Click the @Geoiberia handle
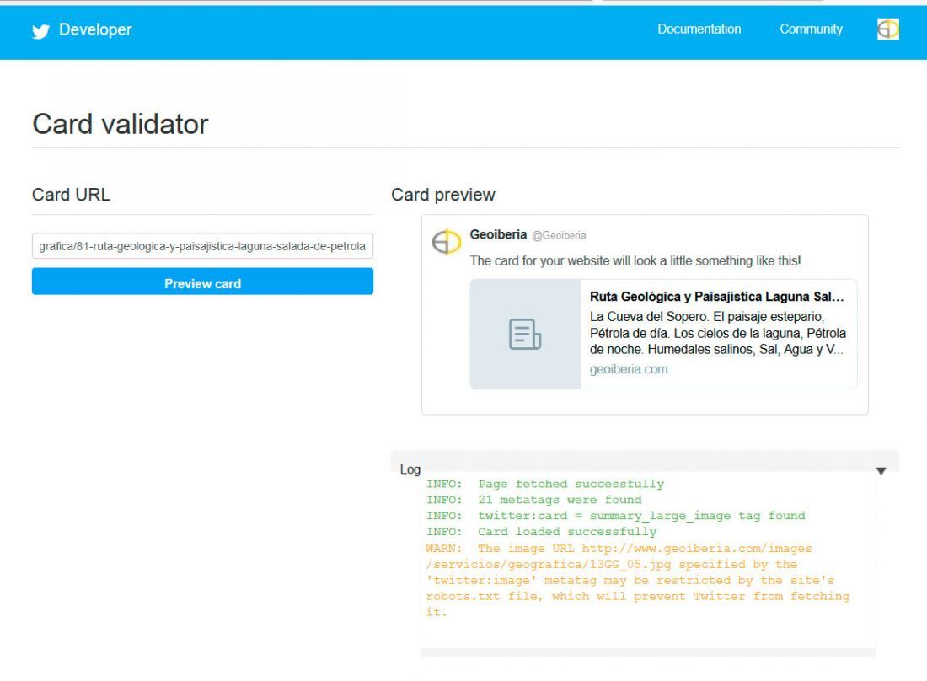 (x=559, y=235)
